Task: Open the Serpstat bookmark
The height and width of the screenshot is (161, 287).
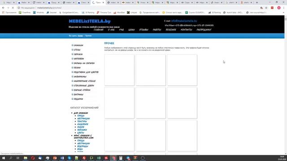Action: 52,13
